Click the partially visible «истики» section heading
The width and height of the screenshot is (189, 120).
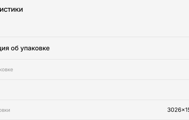pos(11,9)
